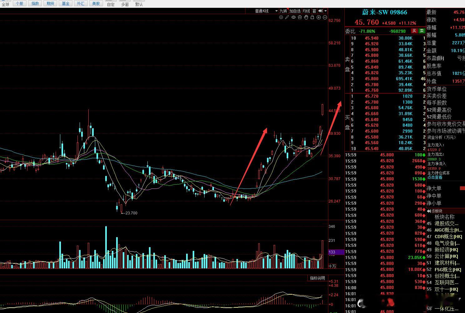Zoom in chart with plus icon
The width and height of the screenshot is (465, 313).
[x=319, y=17]
